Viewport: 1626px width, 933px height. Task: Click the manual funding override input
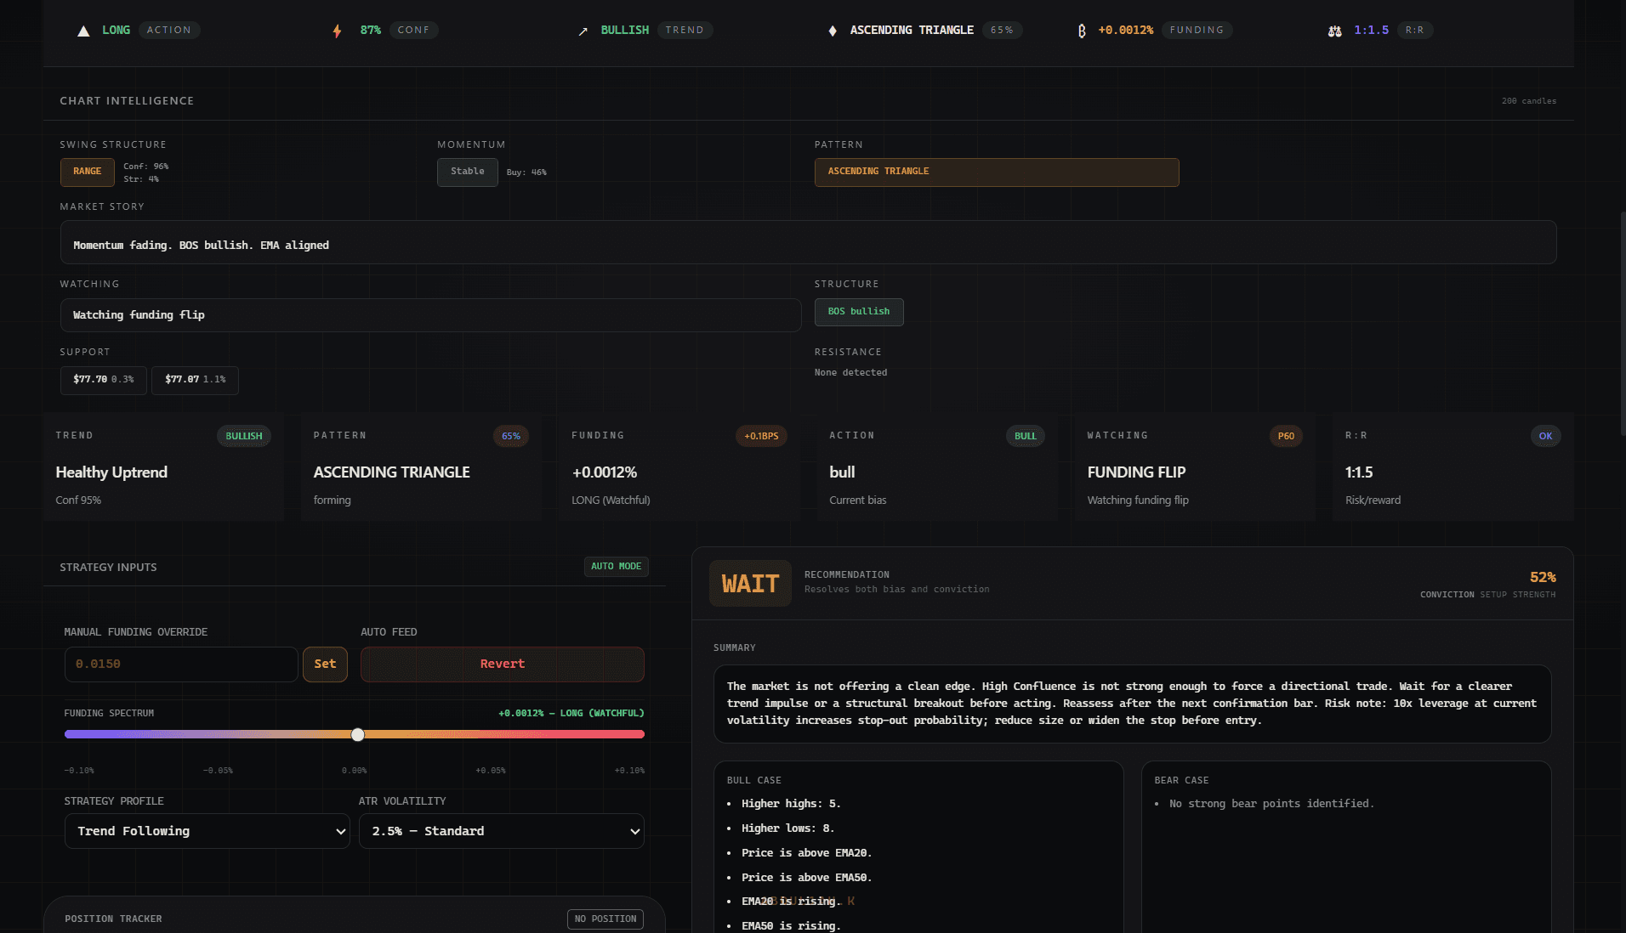[x=181, y=664]
